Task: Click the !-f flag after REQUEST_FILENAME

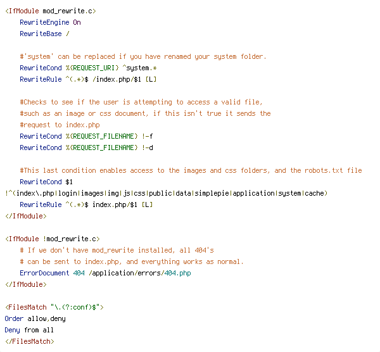Action: point(148,136)
